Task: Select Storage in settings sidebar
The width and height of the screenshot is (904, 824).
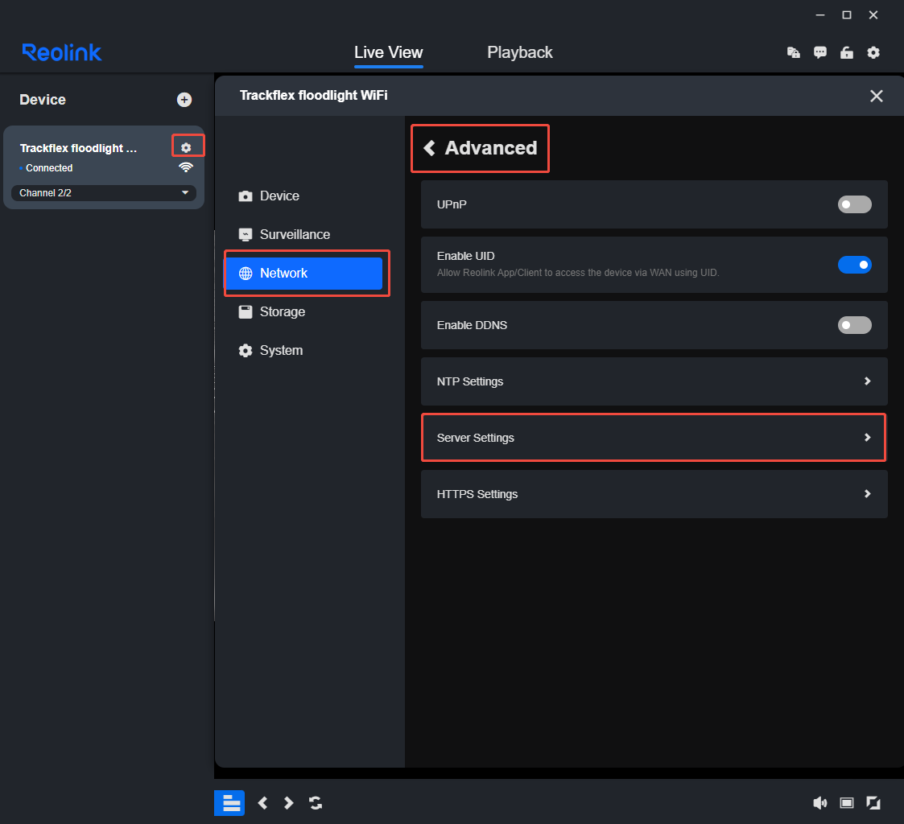Action: coord(303,311)
